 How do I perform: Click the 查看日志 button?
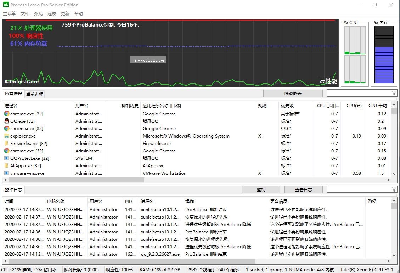[304, 190]
